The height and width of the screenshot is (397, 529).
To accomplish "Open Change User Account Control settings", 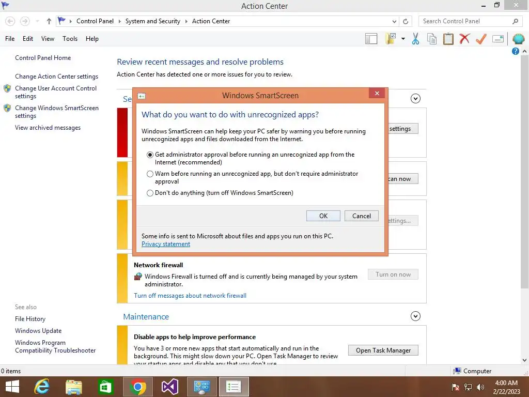I will (56, 92).
